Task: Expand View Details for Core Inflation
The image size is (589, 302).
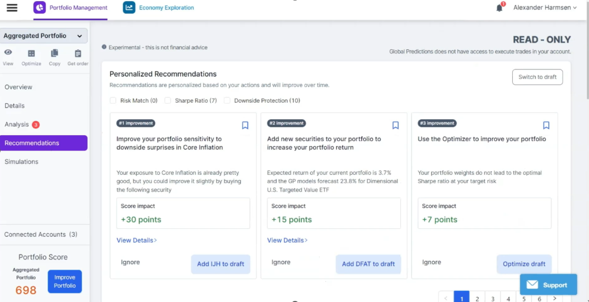Action: [137, 241]
